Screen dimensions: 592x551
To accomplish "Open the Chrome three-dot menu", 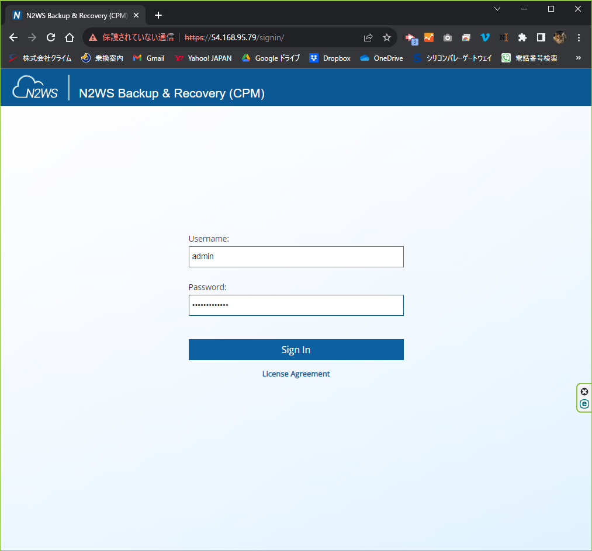I will click(579, 37).
